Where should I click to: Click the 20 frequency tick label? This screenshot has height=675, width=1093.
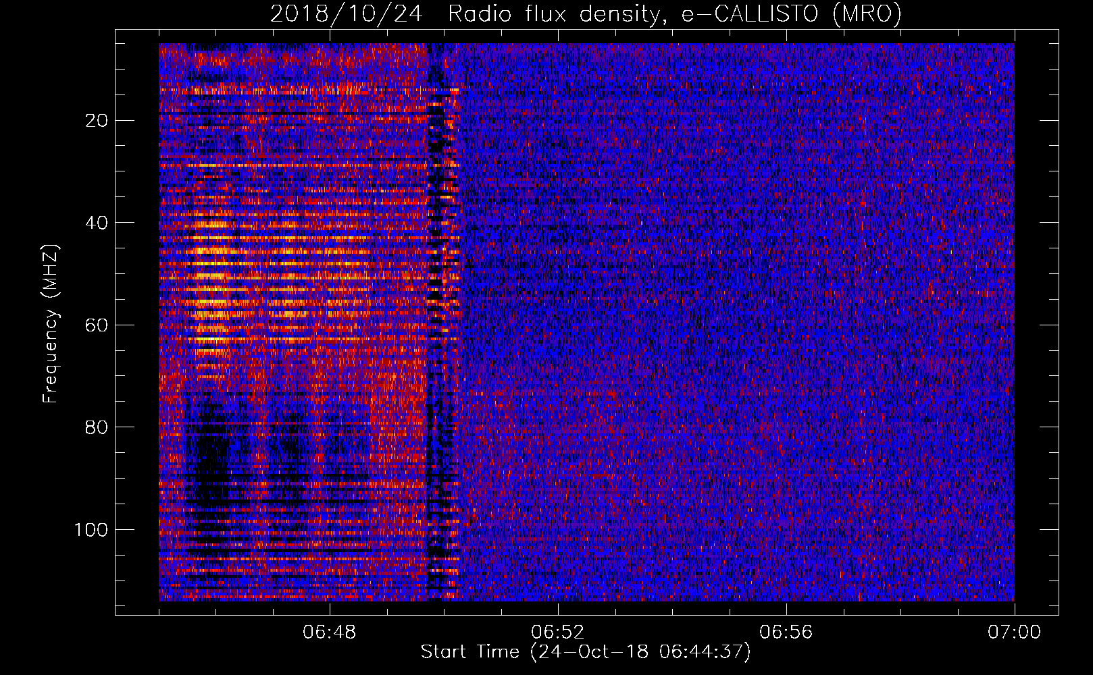97,121
